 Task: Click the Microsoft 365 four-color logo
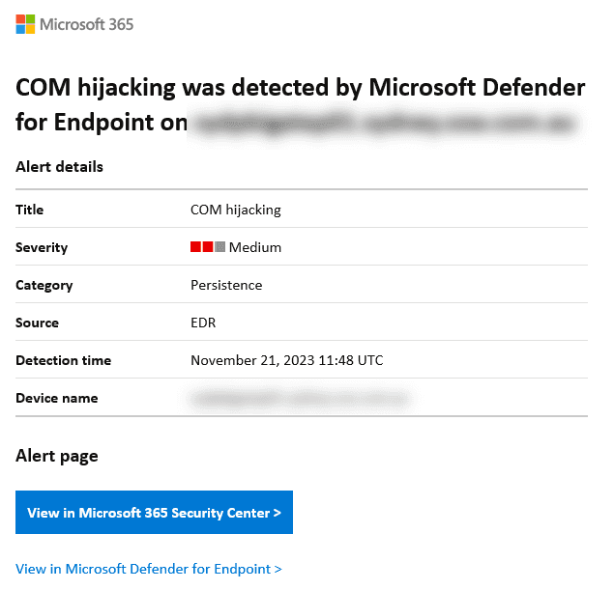coord(26,24)
